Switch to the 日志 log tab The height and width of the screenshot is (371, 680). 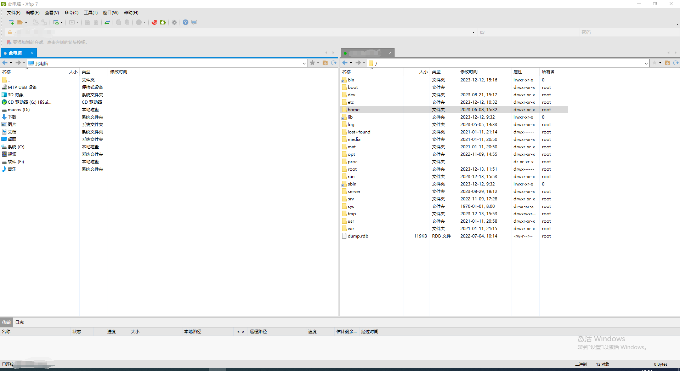pyautogui.click(x=19, y=323)
